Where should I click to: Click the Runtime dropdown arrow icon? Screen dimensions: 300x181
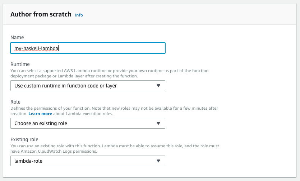[158, 86]
